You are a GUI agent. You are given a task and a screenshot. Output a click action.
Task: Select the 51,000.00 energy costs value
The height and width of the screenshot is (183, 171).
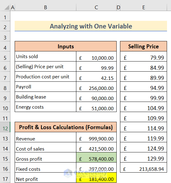tap(96, 107)
